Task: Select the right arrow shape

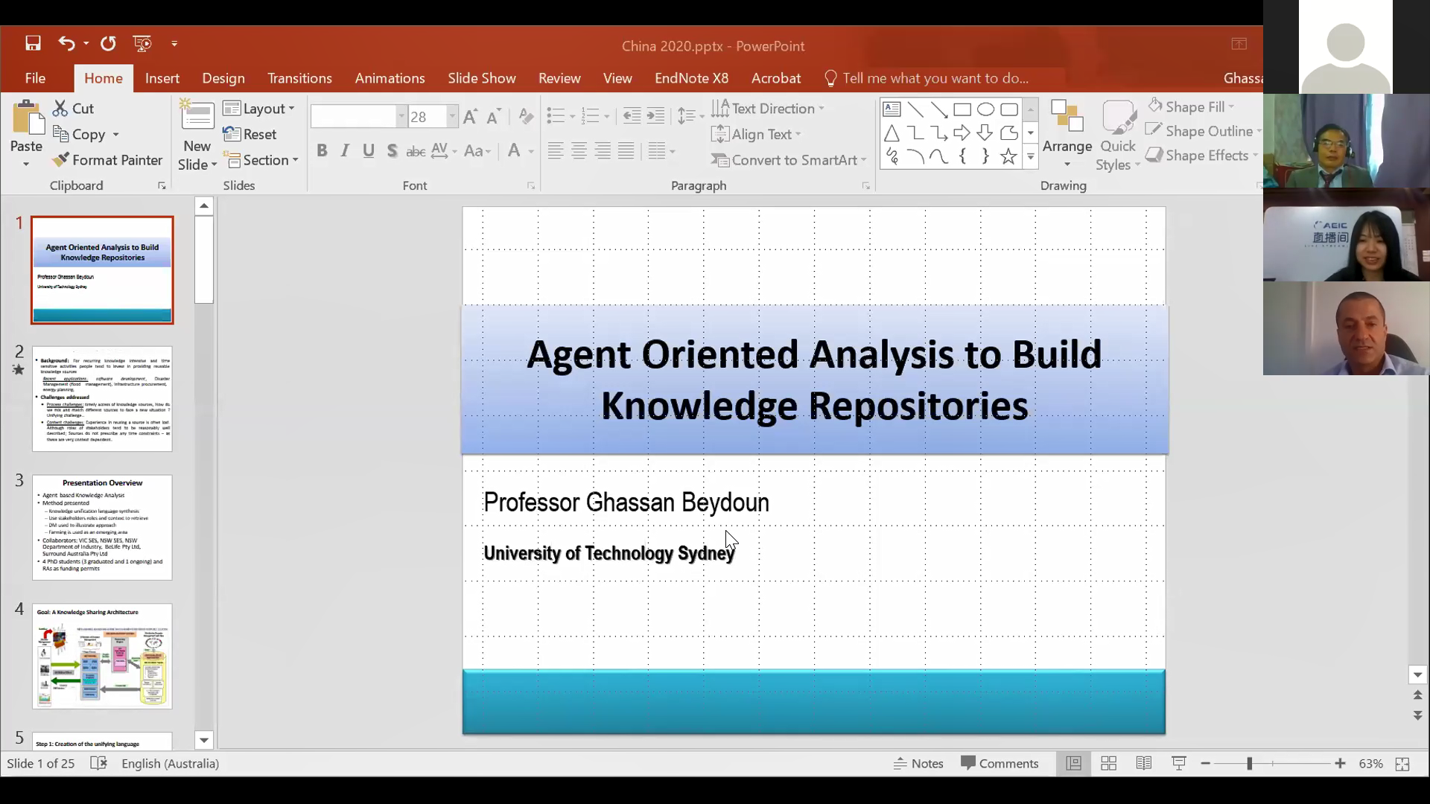Action: click(962, 133)
